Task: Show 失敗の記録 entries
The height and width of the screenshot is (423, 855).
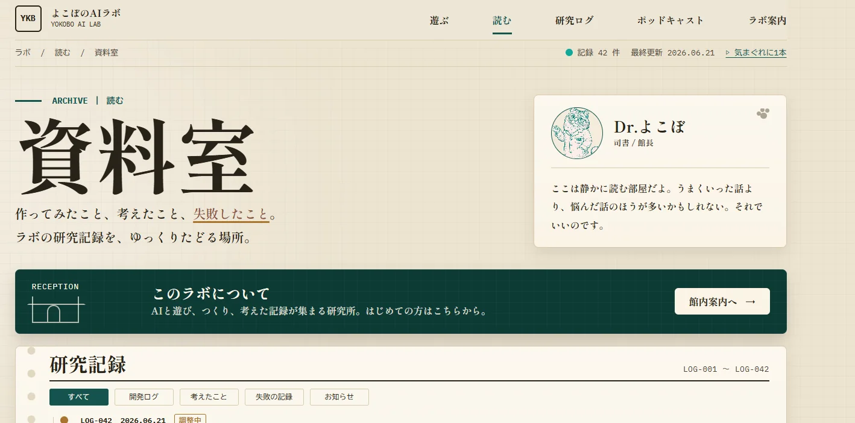Action: 274,397
